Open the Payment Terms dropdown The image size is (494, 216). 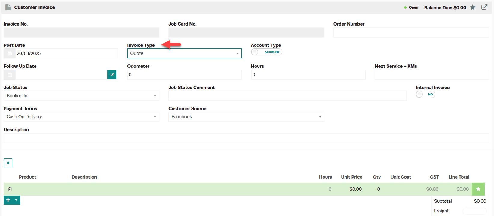click(81, 117)
